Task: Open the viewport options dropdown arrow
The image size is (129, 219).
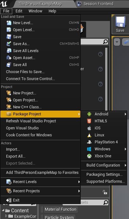Action: click(117, 42)
